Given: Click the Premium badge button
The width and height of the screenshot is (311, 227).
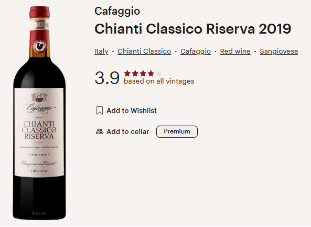Looking at the screenshot, I should point(177,131).
